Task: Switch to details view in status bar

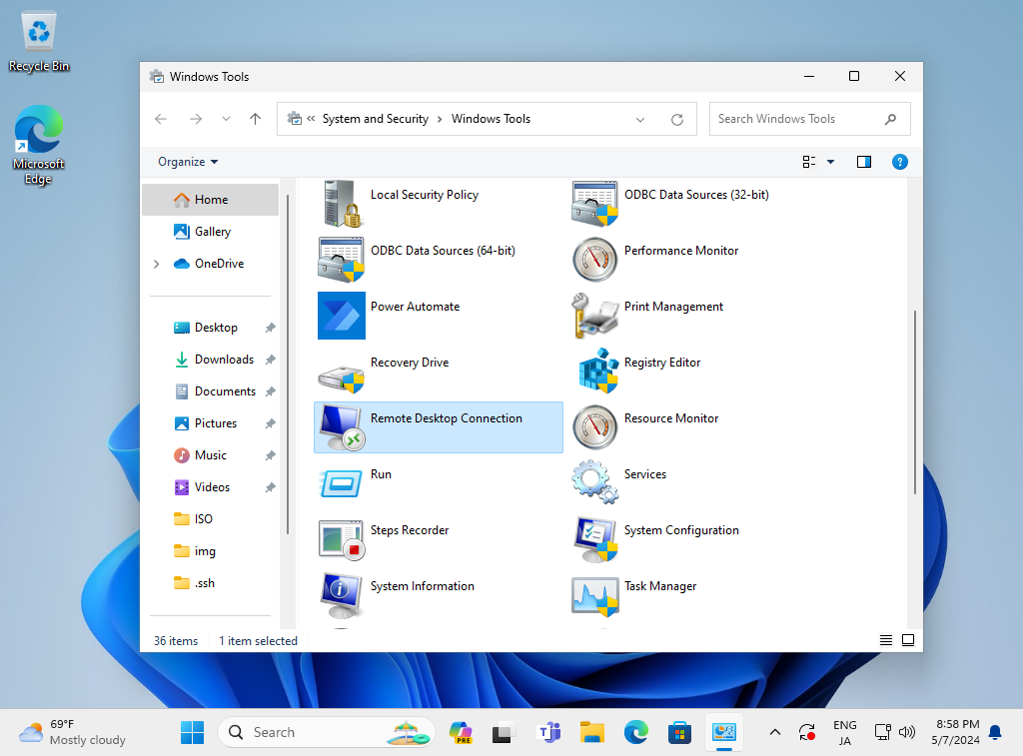Action: pos(886,640)
